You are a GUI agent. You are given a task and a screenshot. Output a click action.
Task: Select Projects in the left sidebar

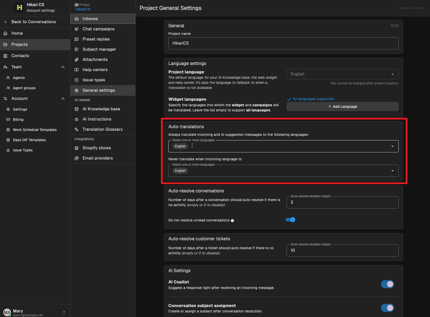point(35,45)
